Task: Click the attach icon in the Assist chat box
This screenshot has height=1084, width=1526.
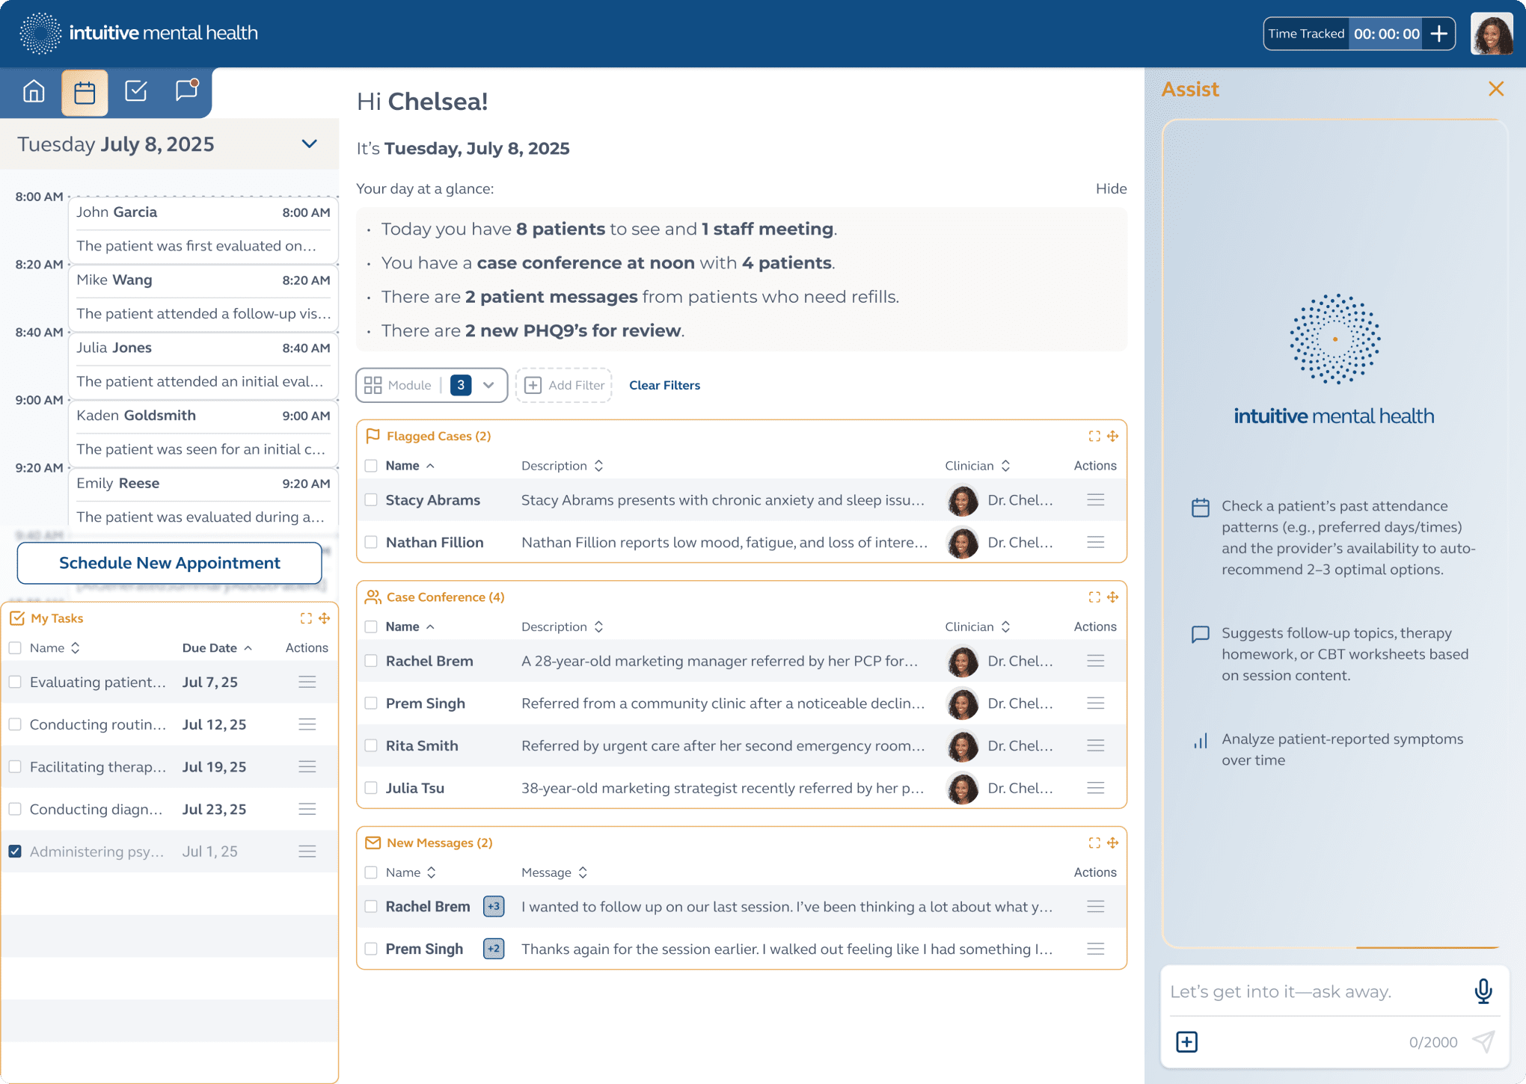Action: pyautogui.click(x=1186, y=1041)
